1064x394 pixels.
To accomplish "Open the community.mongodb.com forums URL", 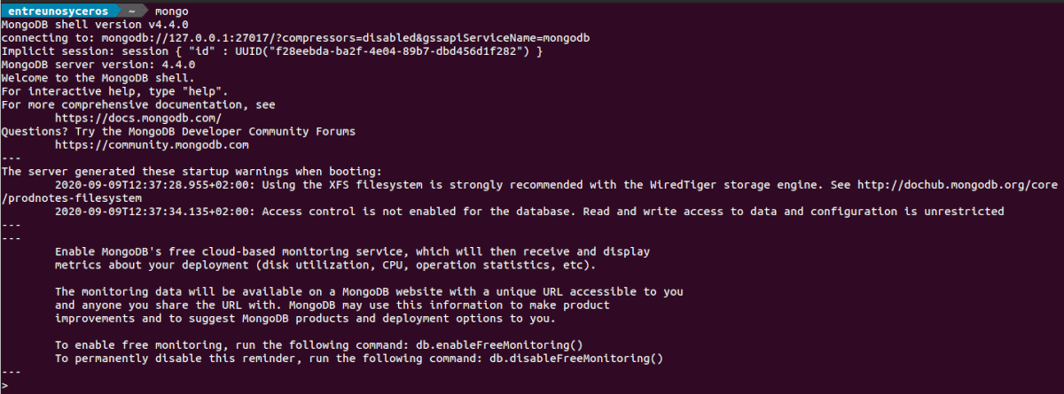I will (152, 144).
